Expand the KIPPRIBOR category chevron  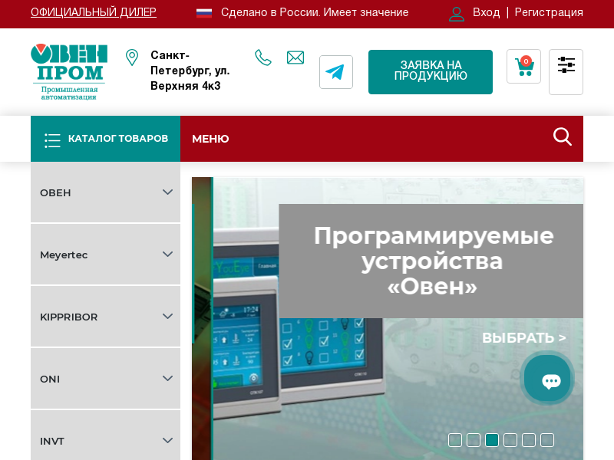(x=167, y=316)
